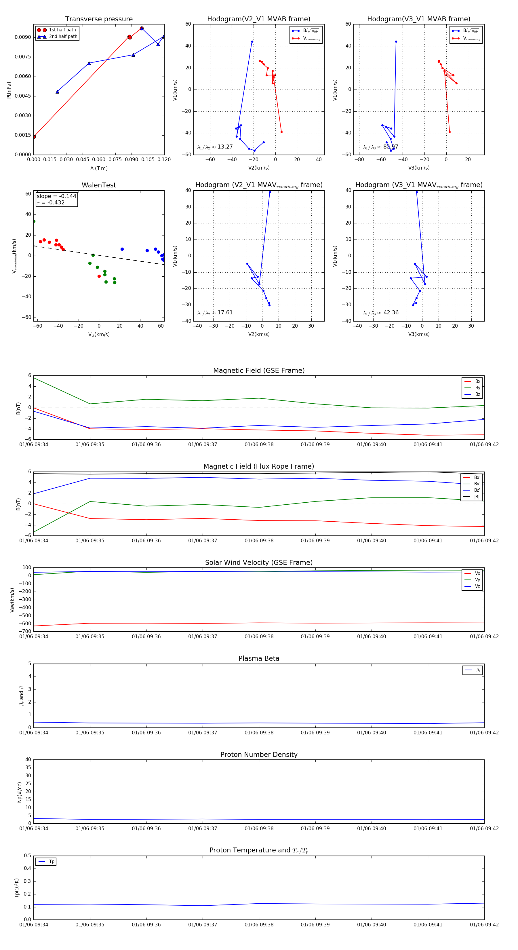Click the "Bx'" legend entry
The image size is (518, 950).
click(472, 477)
